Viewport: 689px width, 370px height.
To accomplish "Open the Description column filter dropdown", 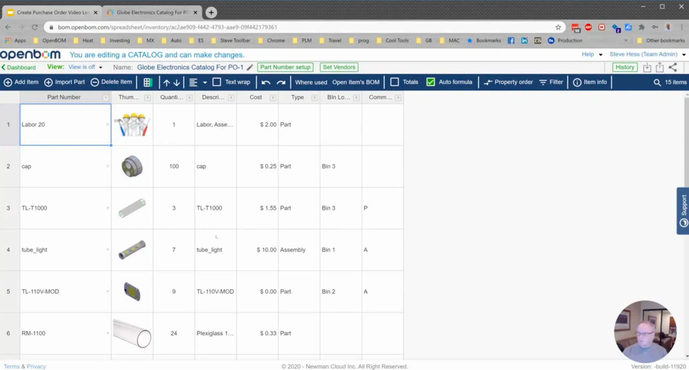I will coord(231,98).
